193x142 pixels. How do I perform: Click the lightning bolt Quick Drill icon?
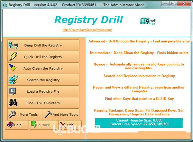pos(13,56)
